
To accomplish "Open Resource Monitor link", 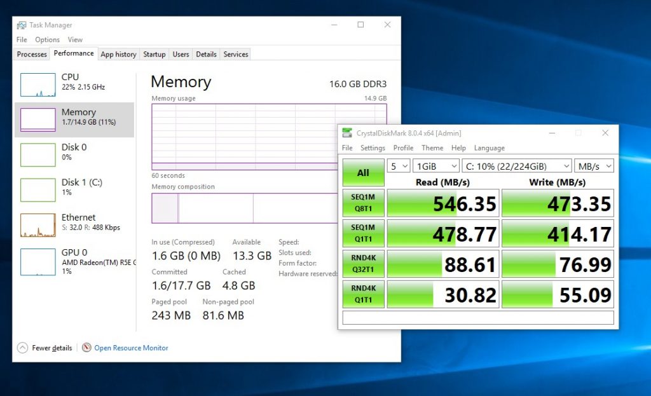I will pyautogui.click(x=131, y=348).
